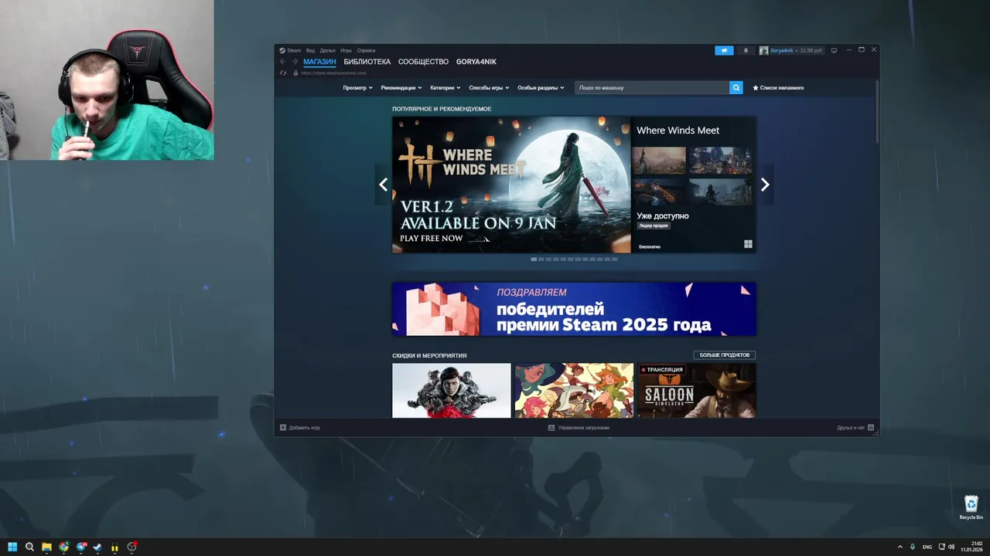Click the store page vertical scrollbar
This screenshot has width=990, height=556.
(876, 111)
